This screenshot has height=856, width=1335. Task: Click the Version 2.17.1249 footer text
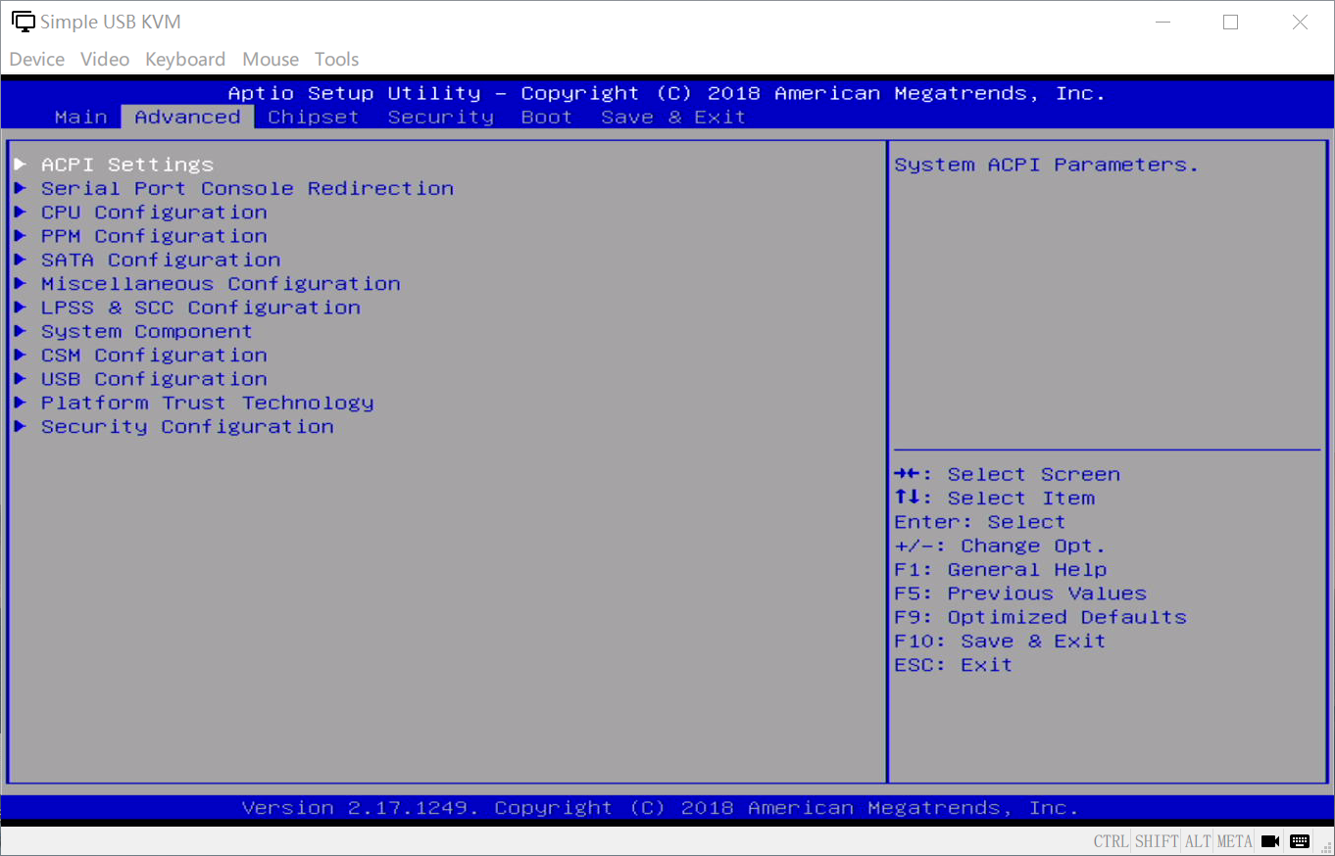660,808
